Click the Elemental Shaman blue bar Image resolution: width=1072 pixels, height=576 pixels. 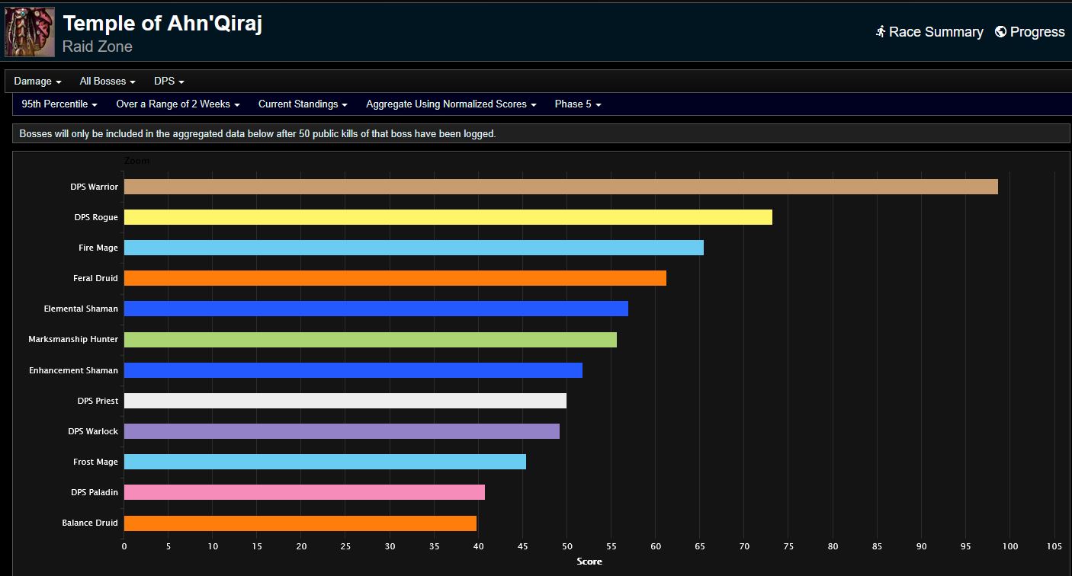376,309
